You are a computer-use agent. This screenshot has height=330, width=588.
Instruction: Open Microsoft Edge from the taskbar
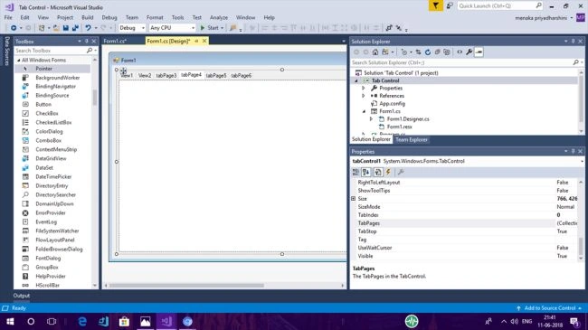82,321
